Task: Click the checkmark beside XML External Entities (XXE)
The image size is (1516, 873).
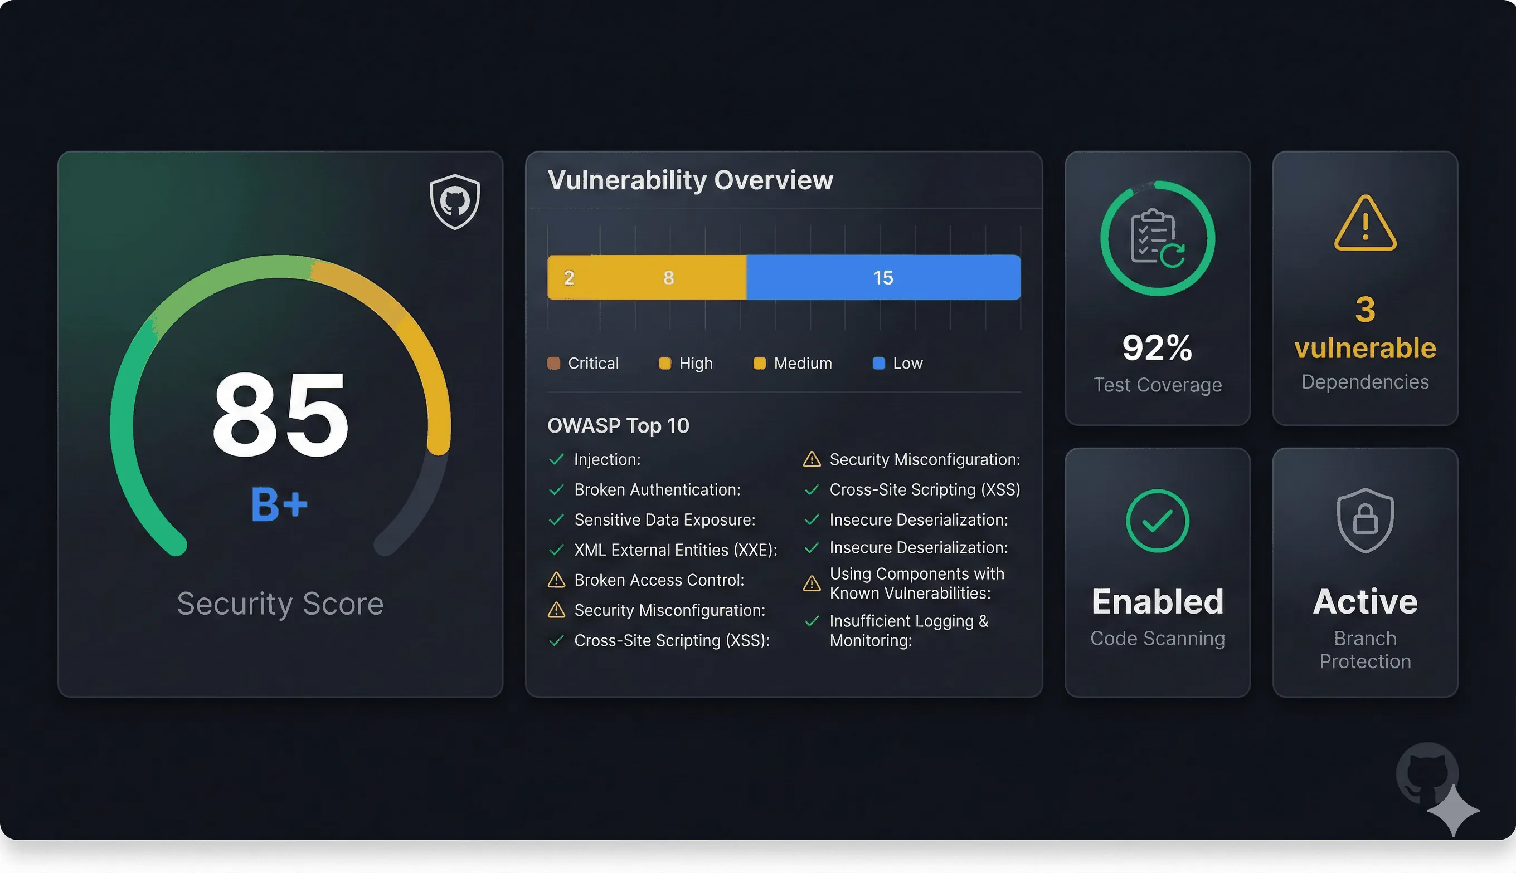Action: pos(556,549)
